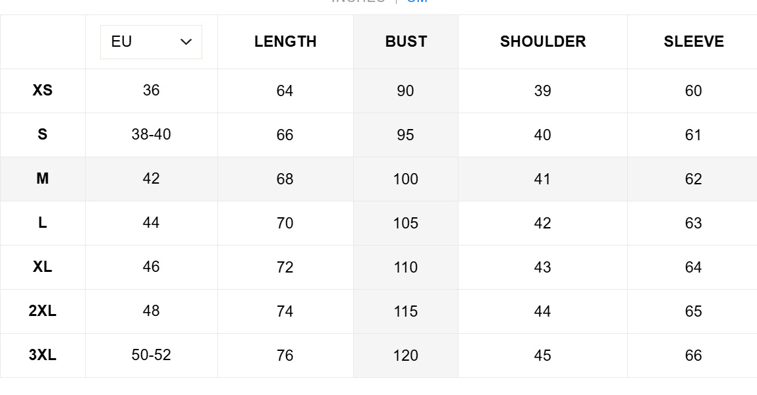Image resolution: width=757 pixels, height=395 pixels.
Task: Click the LENGTH column header
Action: coord(285,41)
